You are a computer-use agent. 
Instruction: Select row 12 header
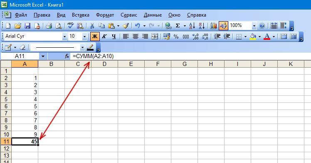click(6, 148)
